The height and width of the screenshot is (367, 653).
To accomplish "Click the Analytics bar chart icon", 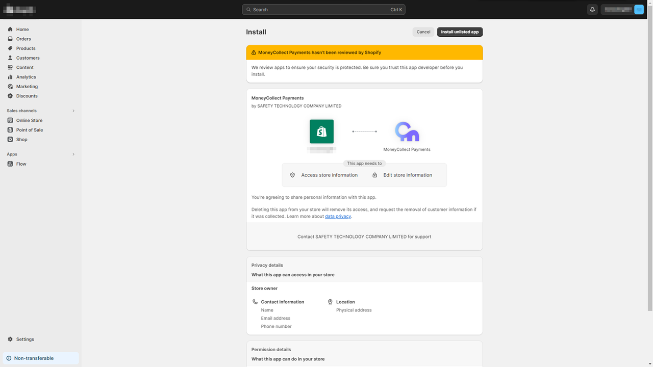I will click(x=10, y=77).
